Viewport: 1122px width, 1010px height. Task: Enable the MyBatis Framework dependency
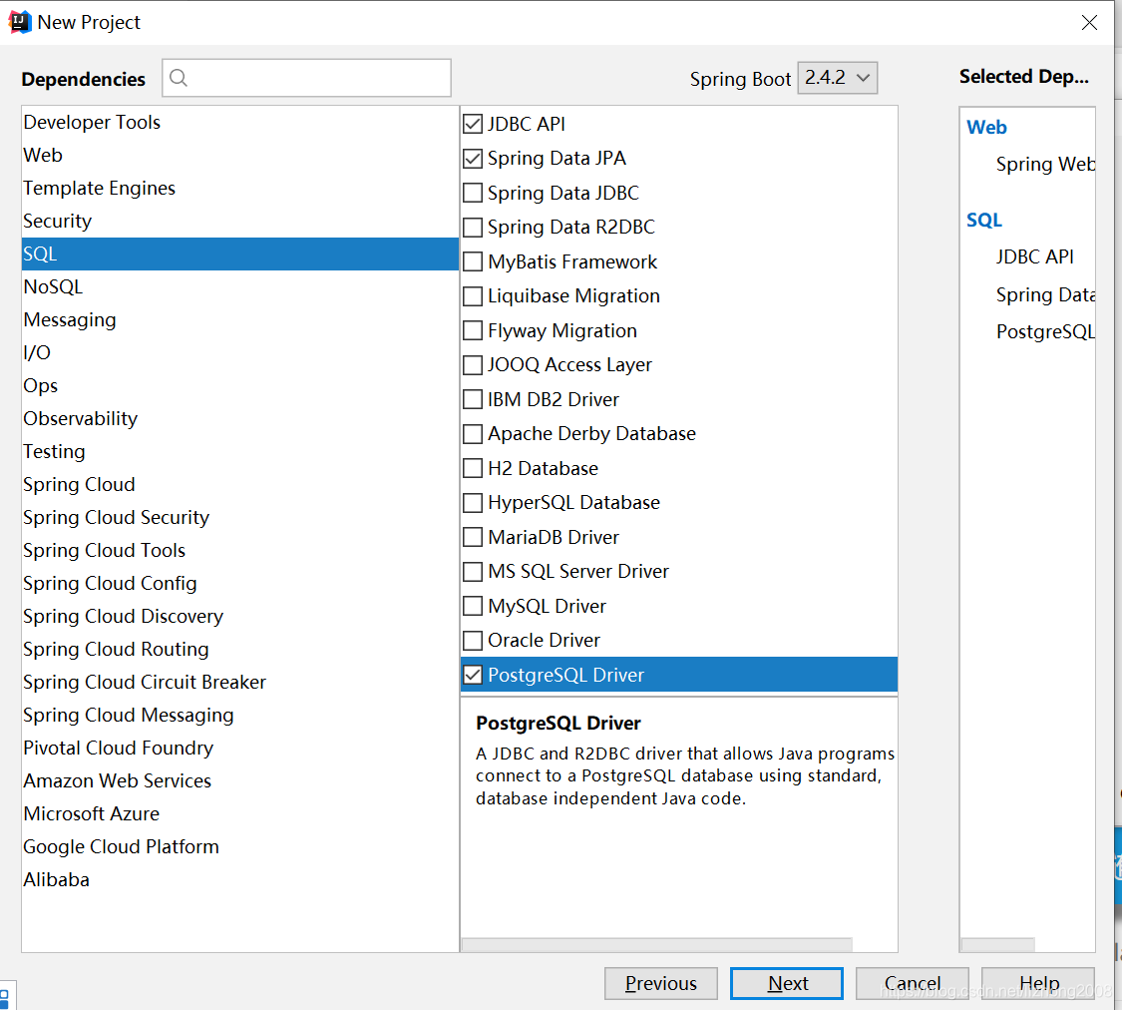pyautogui.click(x=473, y=261)
